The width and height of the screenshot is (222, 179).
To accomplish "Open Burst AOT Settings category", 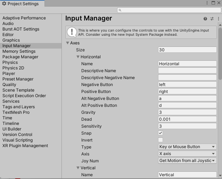I will (21, 29).
